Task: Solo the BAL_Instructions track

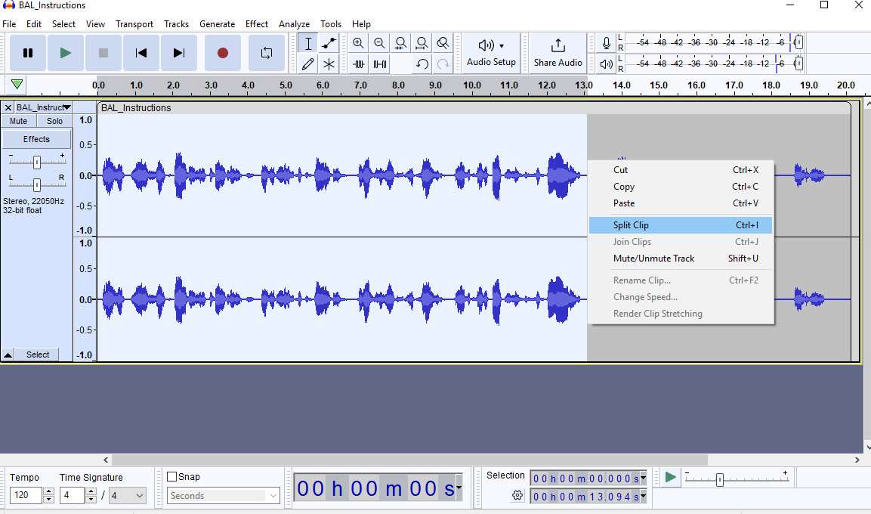Action: 54,121
